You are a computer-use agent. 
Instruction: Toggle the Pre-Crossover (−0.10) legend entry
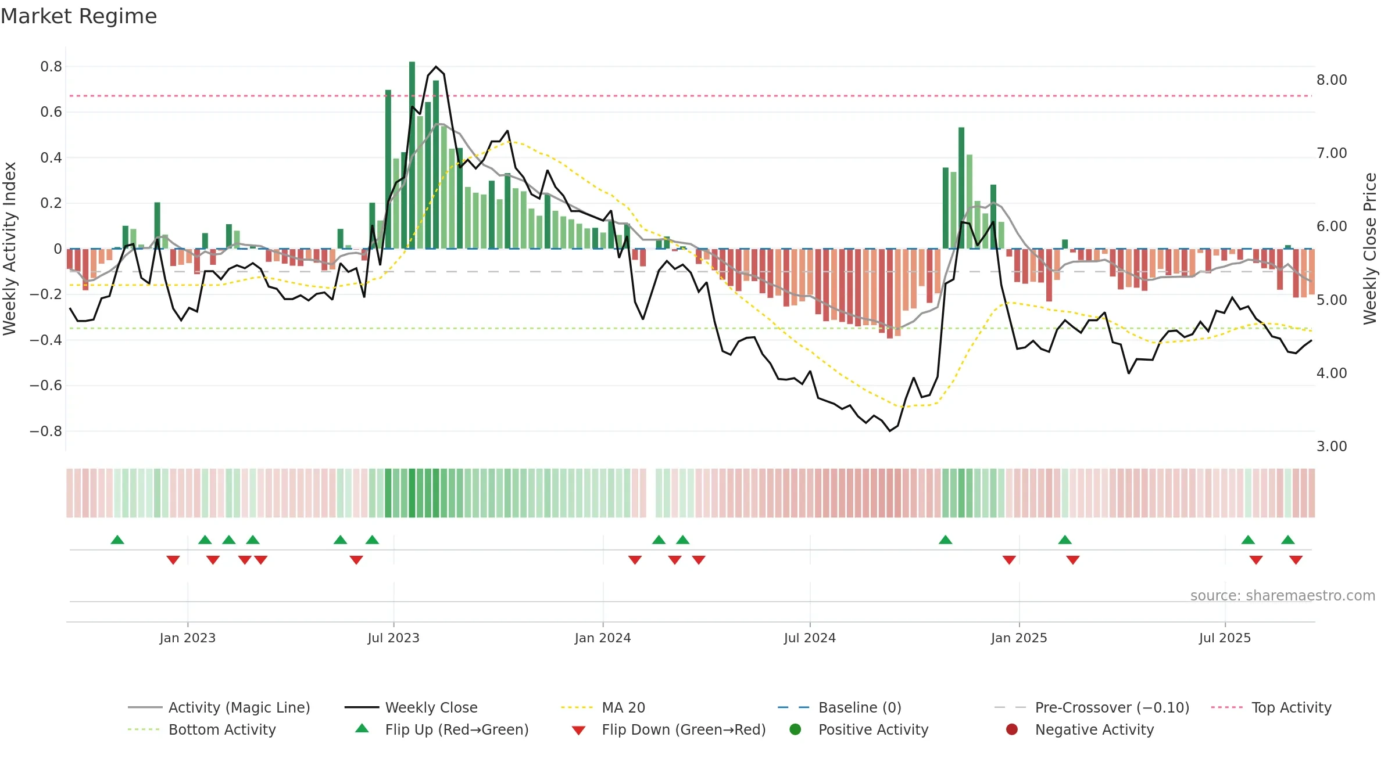(1092, 707)
